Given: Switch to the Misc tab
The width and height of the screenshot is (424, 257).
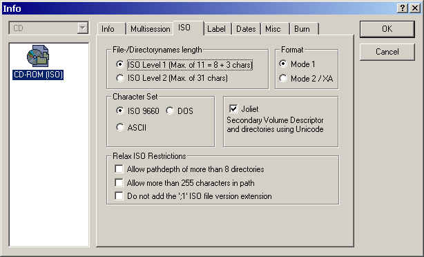Looking at the screenshot, I should point(275,29).
